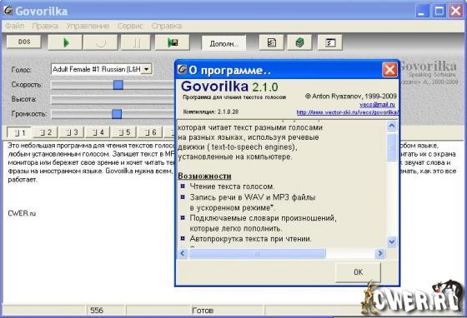Screen dimensions: 467x318
Task: Expand the Голос voice dropdown
Action: tap(146, 69)
